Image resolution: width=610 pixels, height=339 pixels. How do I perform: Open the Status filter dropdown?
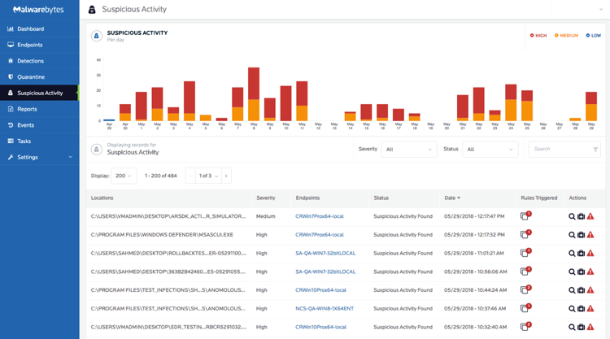[x=490, y=150]
